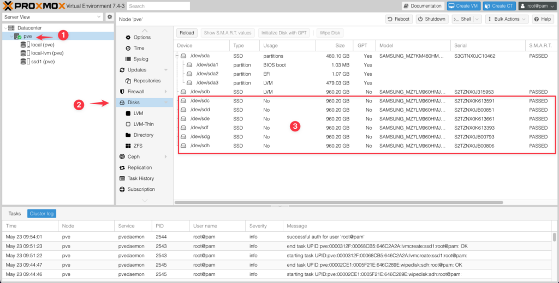Click the Help button

pos(543,19)
